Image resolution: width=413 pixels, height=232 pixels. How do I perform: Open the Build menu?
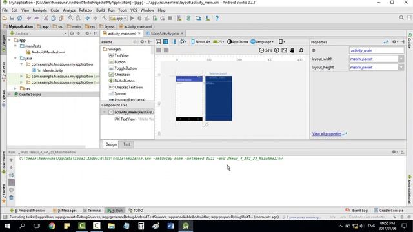coord(101,10)
